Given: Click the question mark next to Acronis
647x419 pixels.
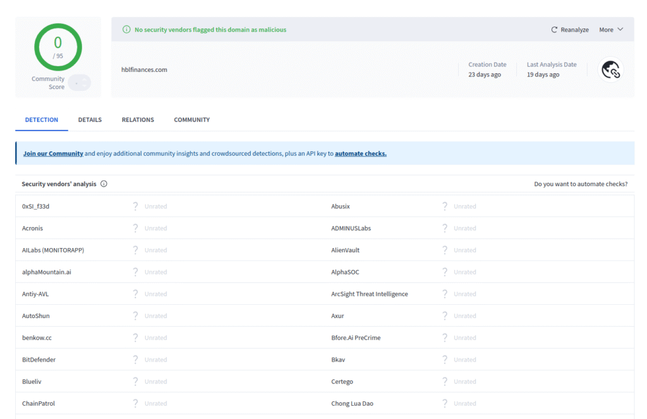Looking at the screenshot, I should click(x=135, y=228).
